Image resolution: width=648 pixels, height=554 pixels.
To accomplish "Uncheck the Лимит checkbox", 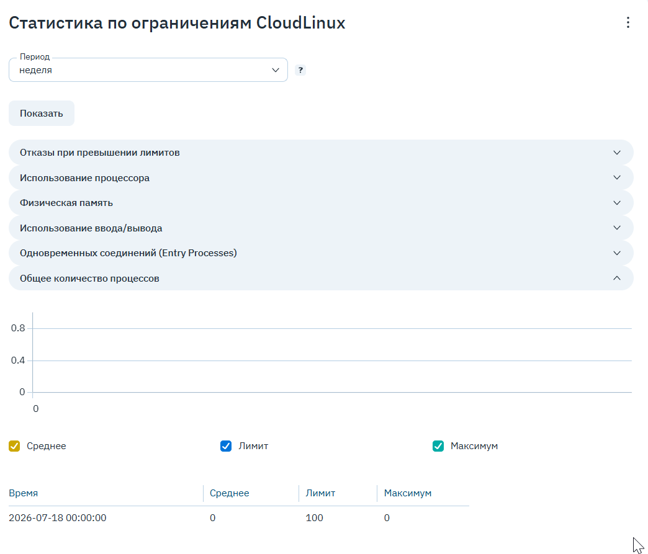I will coord(226,446).
